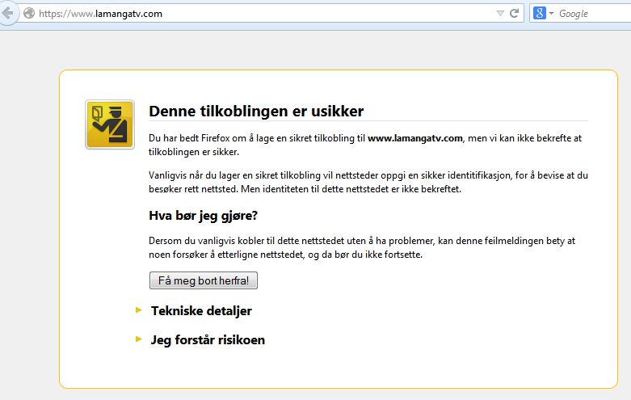Expand the 'Tekniske detaljer' triangle arrow
Viewport: 631px width, 400px height.
click(138, 310)
